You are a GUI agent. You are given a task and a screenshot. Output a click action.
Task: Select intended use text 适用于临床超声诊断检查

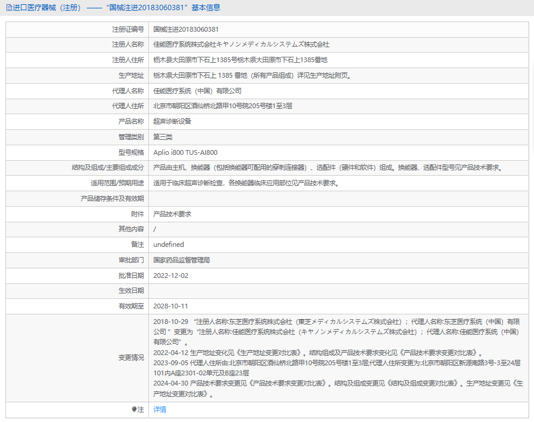click(246, 183)
